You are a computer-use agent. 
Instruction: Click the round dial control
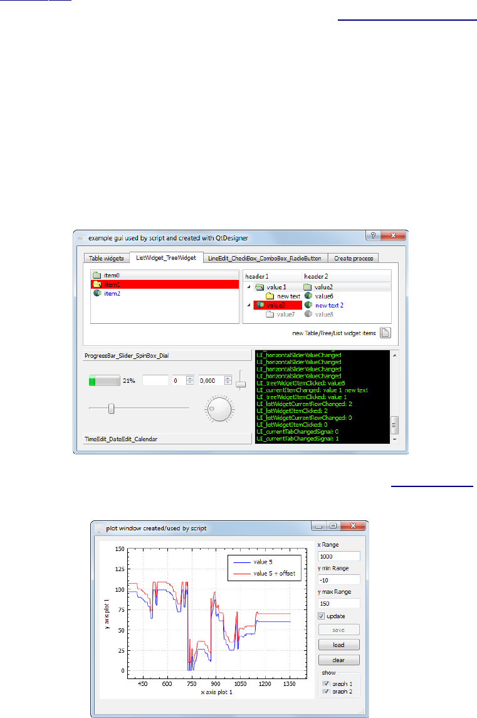[219, 409]
